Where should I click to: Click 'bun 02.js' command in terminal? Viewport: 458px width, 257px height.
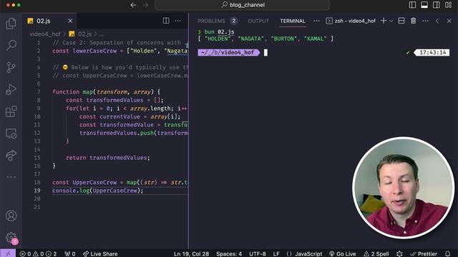[219, 31]
